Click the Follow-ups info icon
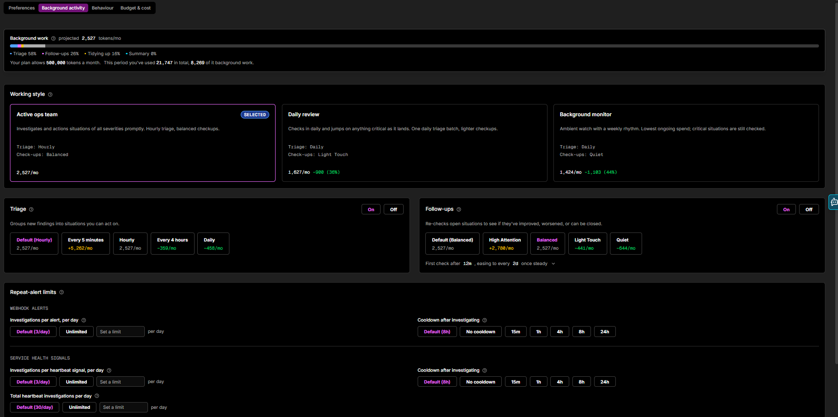This screenshot has width=838, height=417. [459, 209]
